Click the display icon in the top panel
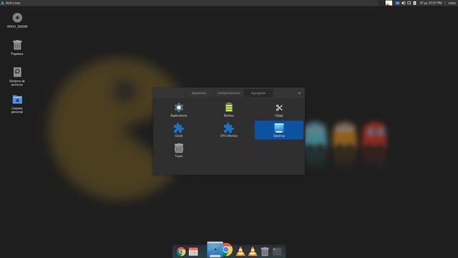 pos(409,3)
